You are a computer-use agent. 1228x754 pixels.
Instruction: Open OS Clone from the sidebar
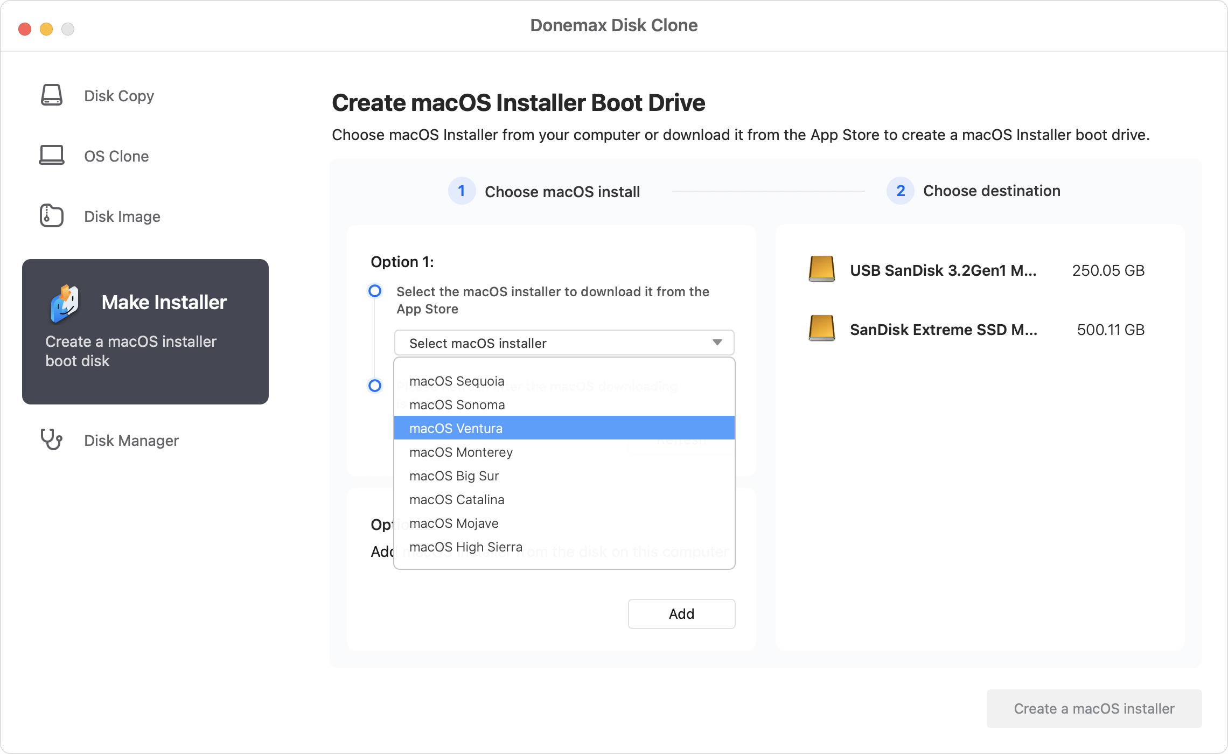point(51,156)
